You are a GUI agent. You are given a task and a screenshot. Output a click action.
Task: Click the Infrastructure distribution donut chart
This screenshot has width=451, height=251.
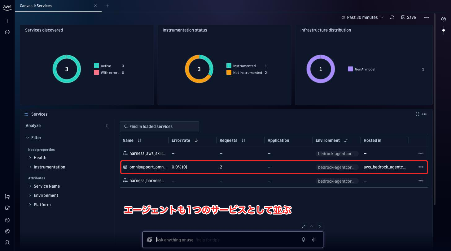(321, 69)
